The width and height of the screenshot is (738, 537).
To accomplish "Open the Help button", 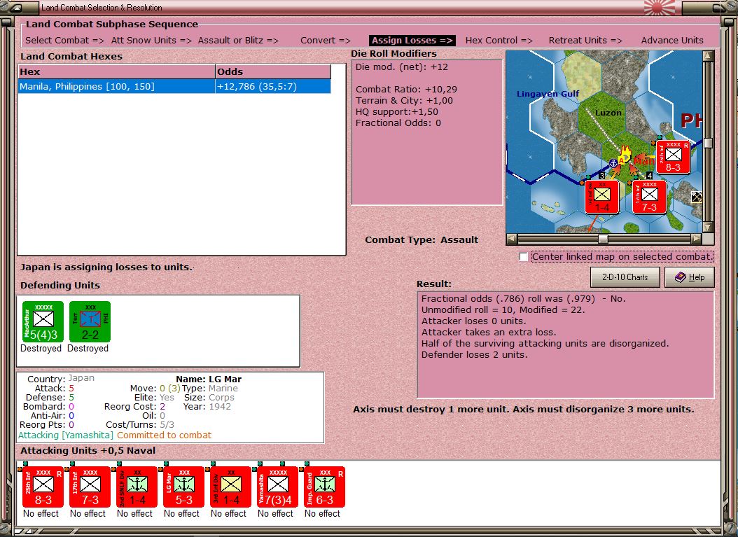I will (690, 277).
